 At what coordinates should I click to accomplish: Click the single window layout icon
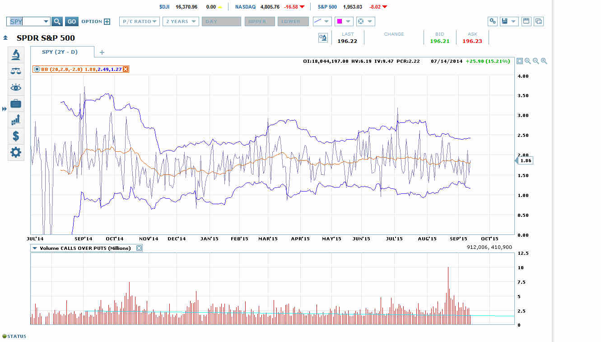(x=526, y=21)
